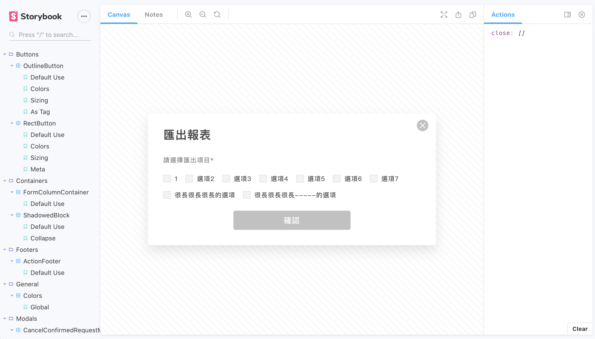Switch to the Notes tab

[x=154, y=15]
